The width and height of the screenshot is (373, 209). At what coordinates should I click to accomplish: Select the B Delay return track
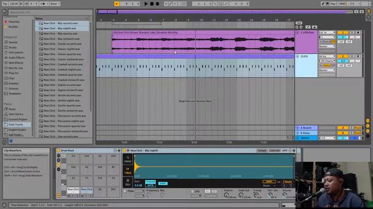click(x=307, y=133)
